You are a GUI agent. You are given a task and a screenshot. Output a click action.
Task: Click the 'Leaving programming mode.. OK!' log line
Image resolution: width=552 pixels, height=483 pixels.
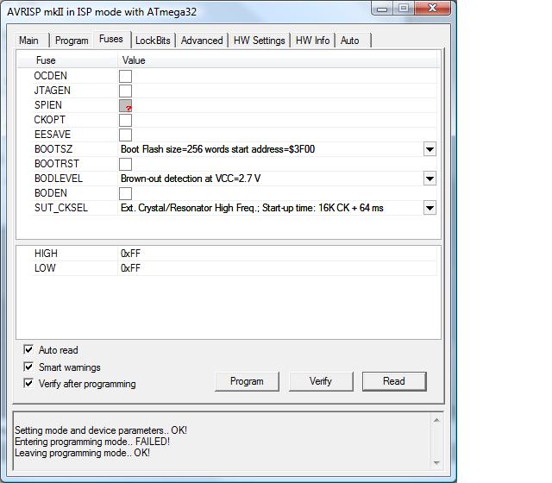tap(83, 453)
